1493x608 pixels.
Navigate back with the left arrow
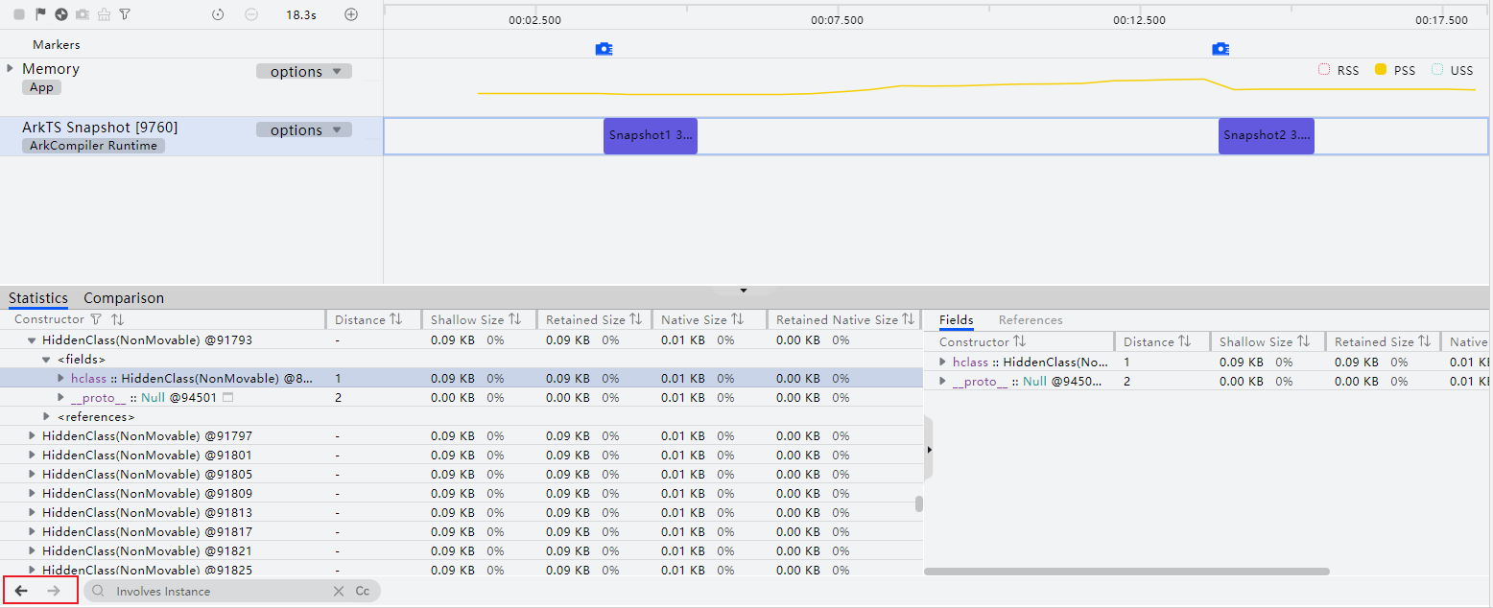[21, 591]
